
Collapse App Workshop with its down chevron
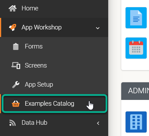point(98,28)
